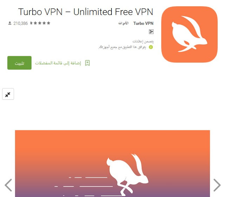
Task: Go to the previous screenshot with the left chevron
Action: point(8,185)
